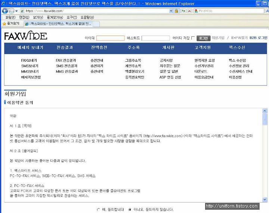Open the 도구(T) menu
Viewport: 269px width, 213px height.
72,17
